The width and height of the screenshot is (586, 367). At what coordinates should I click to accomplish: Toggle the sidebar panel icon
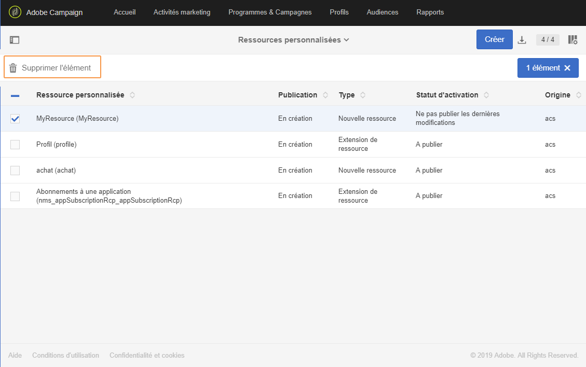pyautogui.click(x=15, y=40)
